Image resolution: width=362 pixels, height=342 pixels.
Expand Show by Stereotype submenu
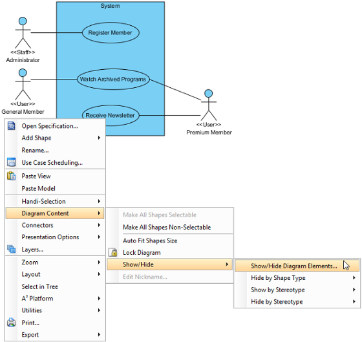(297, 290)
